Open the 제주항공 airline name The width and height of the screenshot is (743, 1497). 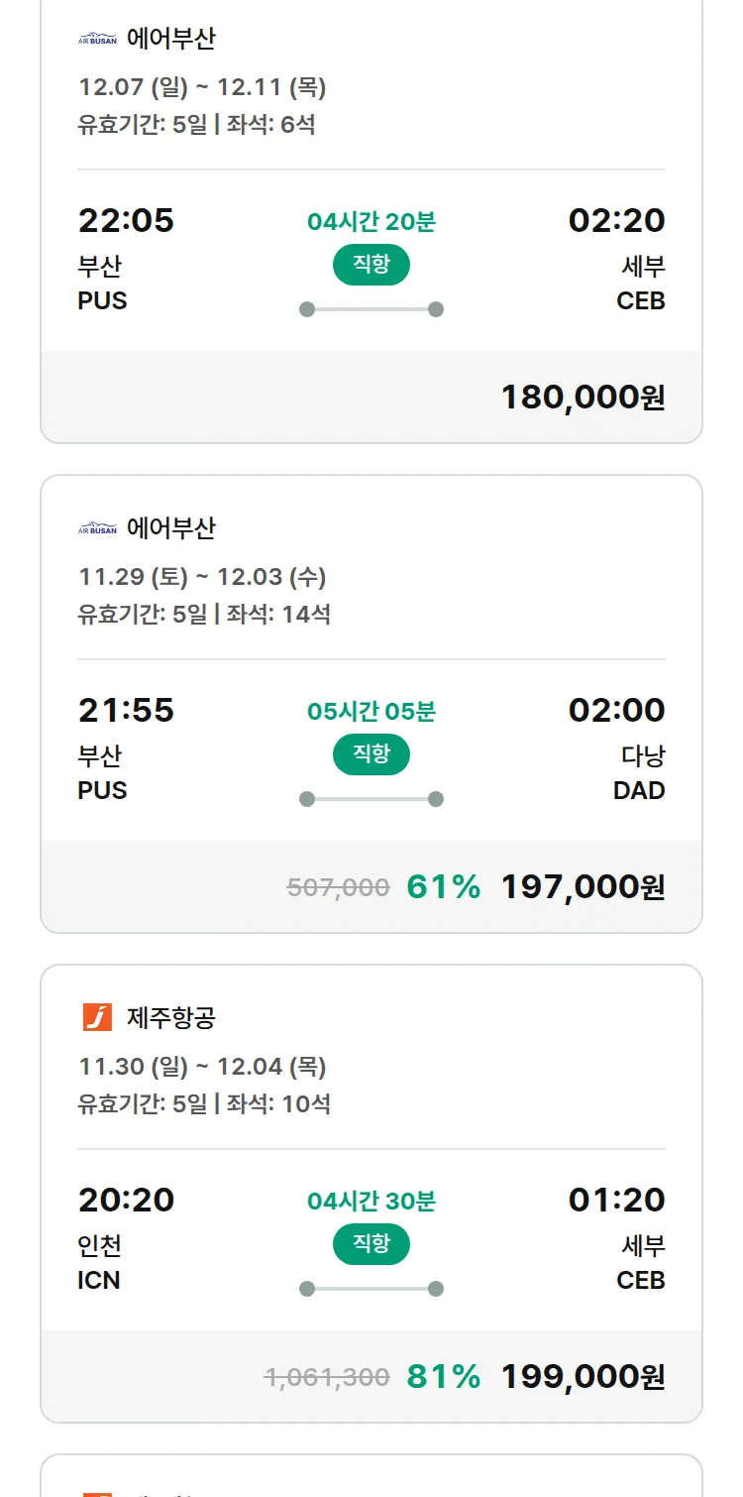click(171, 1018)
